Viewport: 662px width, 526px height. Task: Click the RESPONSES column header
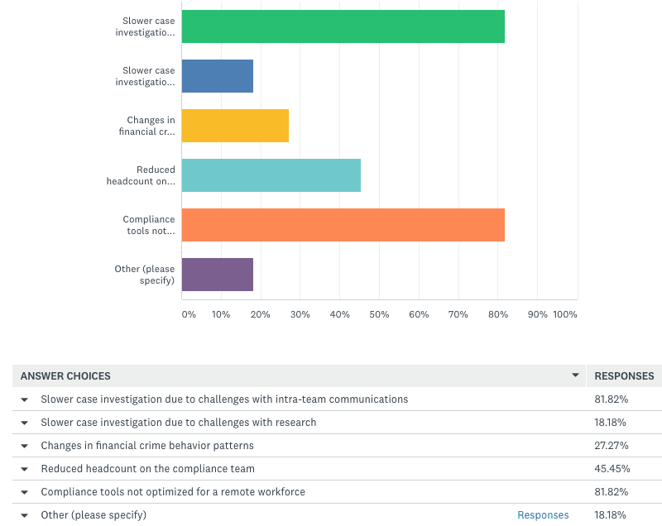click(x=624, y=375)
